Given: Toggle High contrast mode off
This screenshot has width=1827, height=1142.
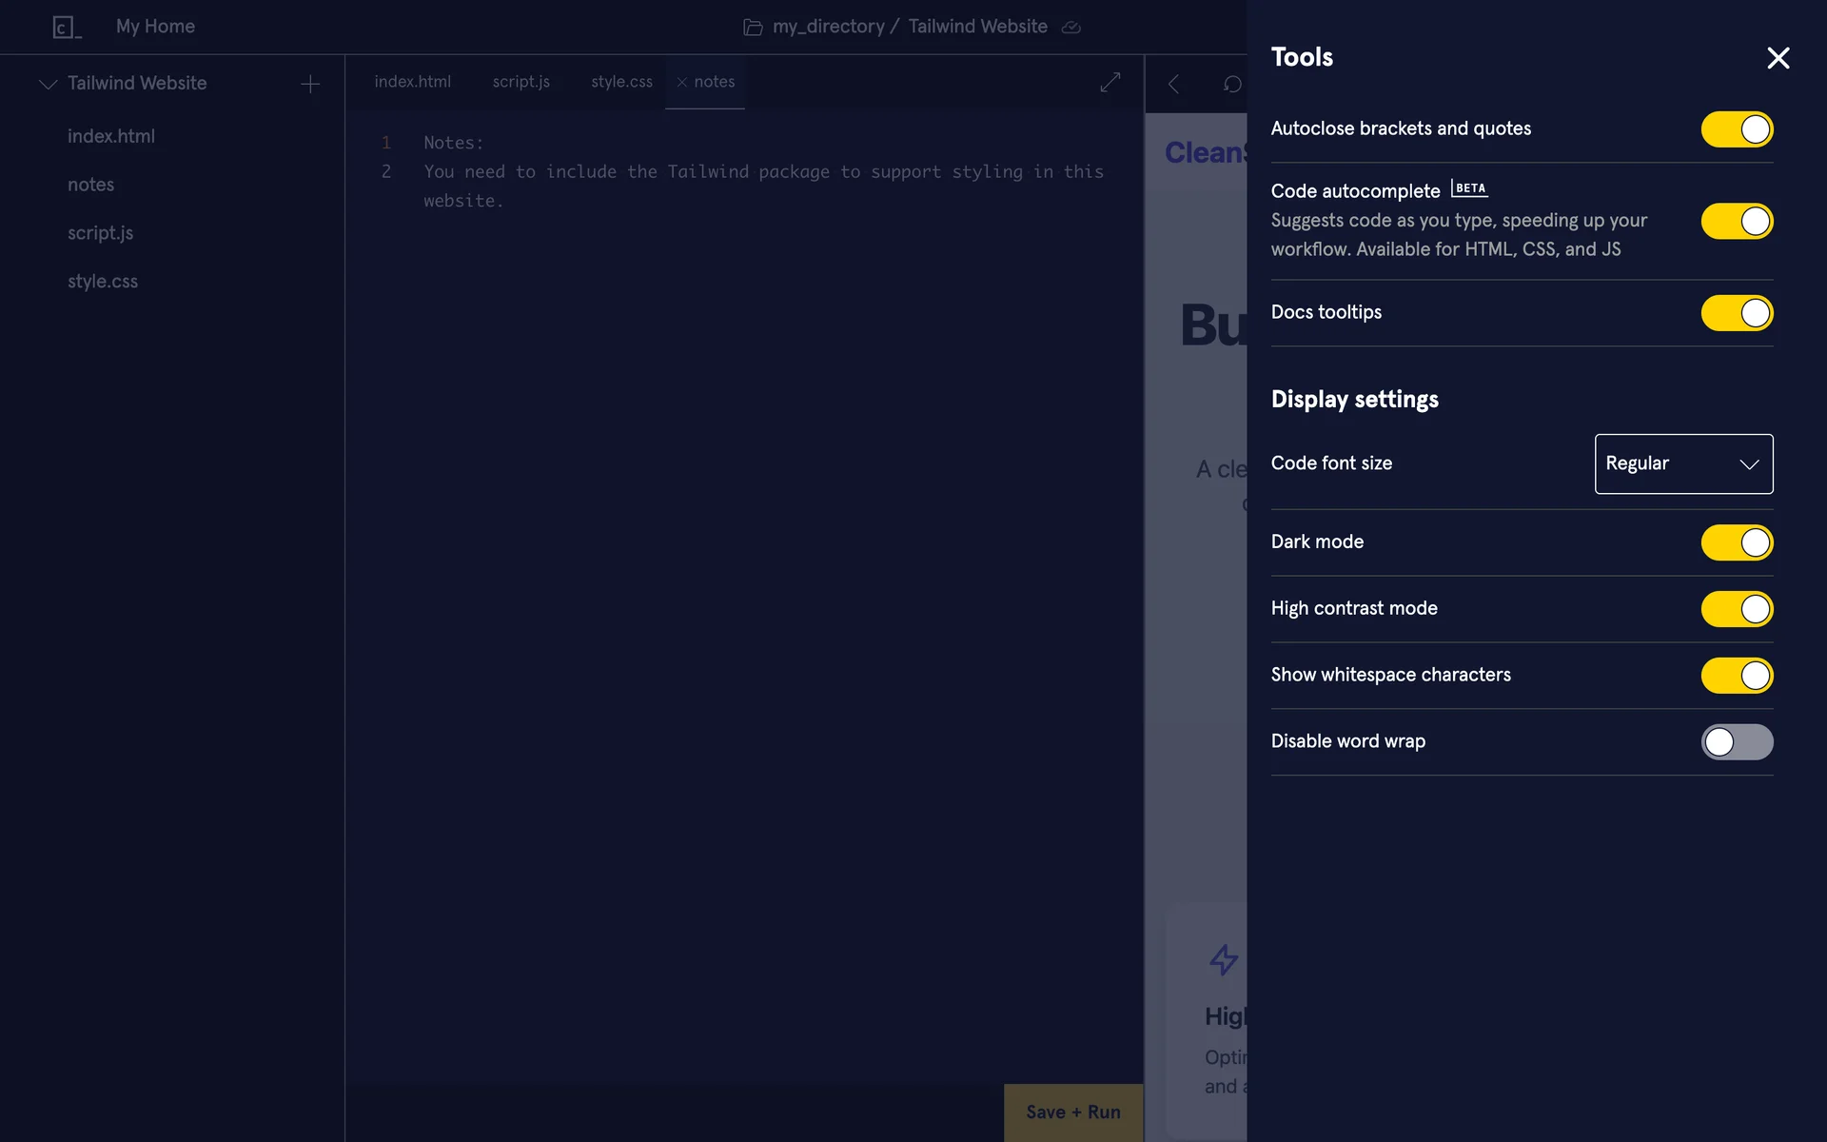Looking at the screenshot, I should (x=1737, y=609).
